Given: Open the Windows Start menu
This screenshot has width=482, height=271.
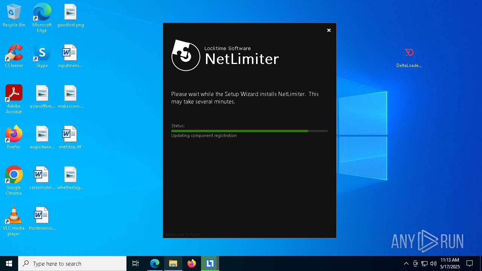Looking at the screenshot, I should pyautogui.click(x=9, y=263).
